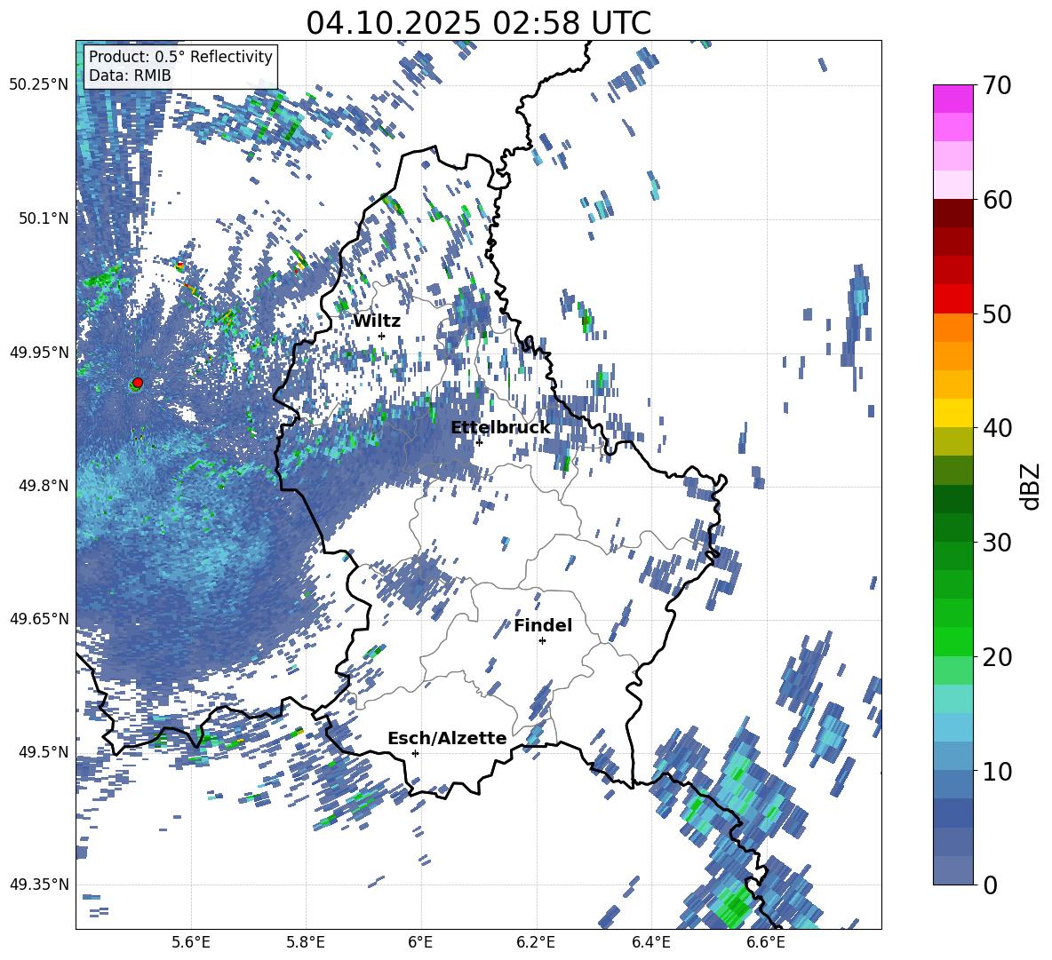Click the 6.6°E longitude label
Viewport: 1052px width, 960px height.
[x=766, y=942]
